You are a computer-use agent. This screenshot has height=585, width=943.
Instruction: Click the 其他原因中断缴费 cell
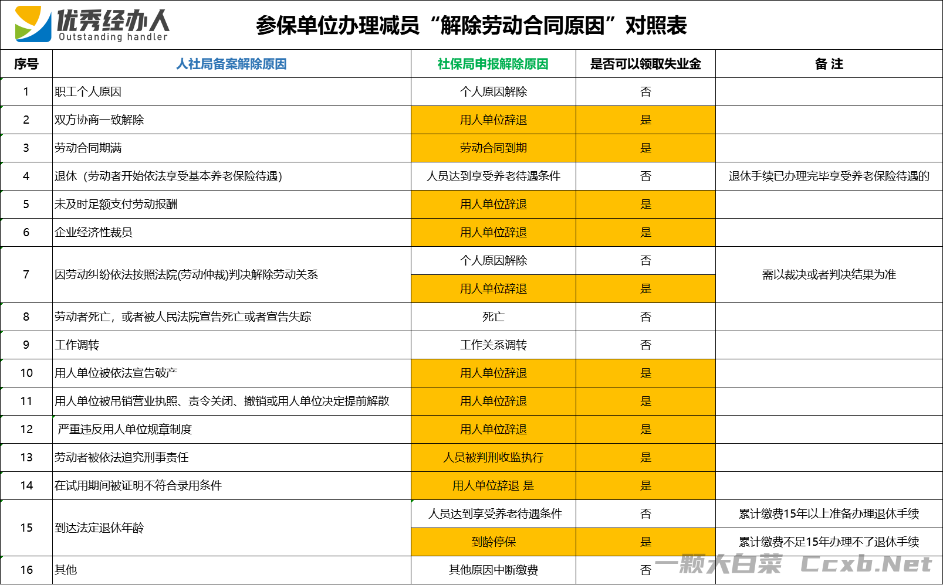coord(493,570)
